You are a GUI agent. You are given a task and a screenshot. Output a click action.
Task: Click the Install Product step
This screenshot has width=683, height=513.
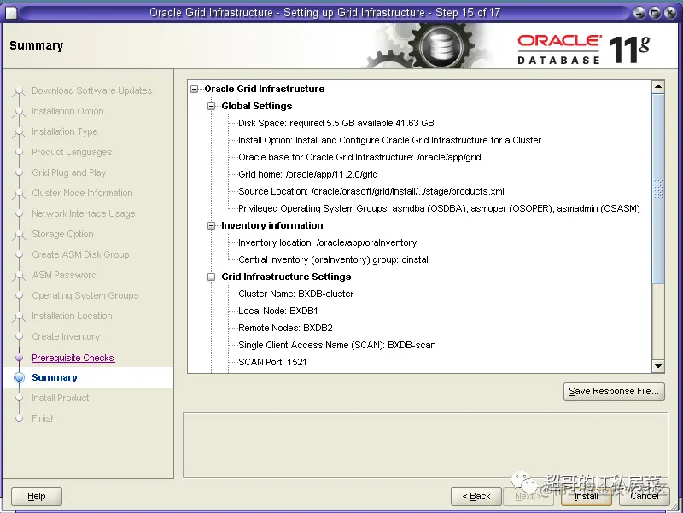[60, 398]
